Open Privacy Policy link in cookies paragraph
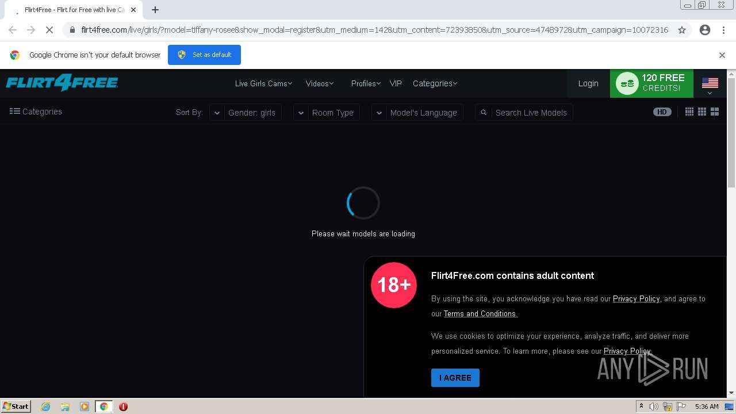Screen dimensions: 736x414 627,351
